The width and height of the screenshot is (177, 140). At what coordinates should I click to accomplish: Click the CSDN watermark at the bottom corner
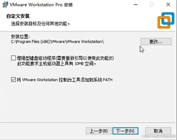[x=159, y=136]
